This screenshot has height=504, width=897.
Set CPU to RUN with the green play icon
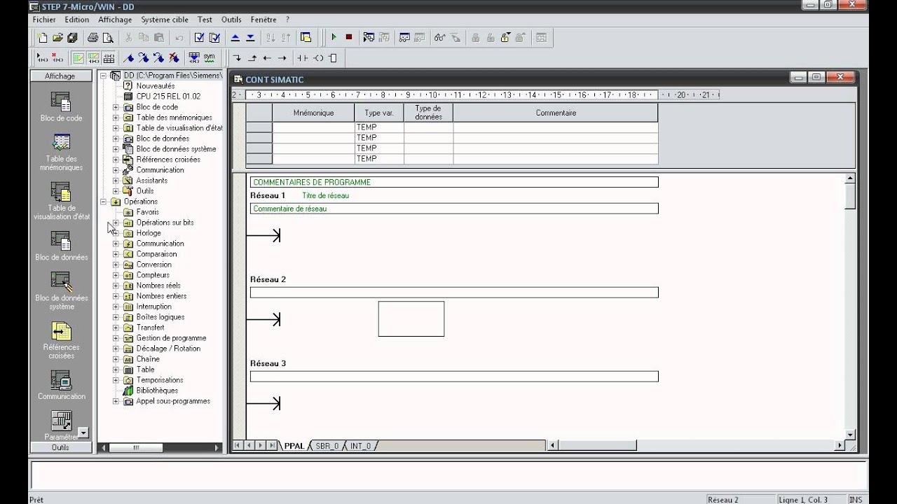334,38
